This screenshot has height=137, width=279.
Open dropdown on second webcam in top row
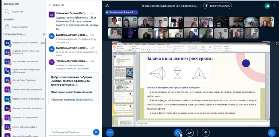[x=135, y=19]
